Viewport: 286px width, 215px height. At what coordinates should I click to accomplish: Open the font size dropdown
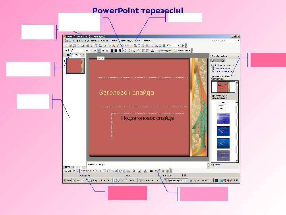tap(91, 51)
